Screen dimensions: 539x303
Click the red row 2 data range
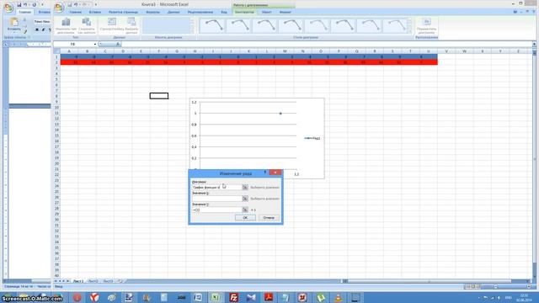coord(249,62)
